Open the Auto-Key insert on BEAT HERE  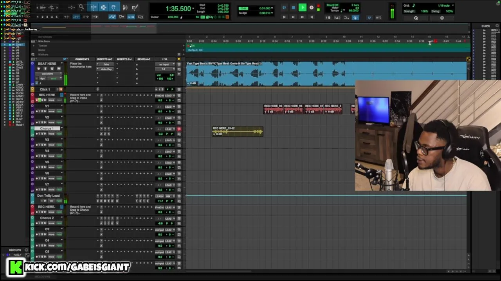(x=105, y=69)
